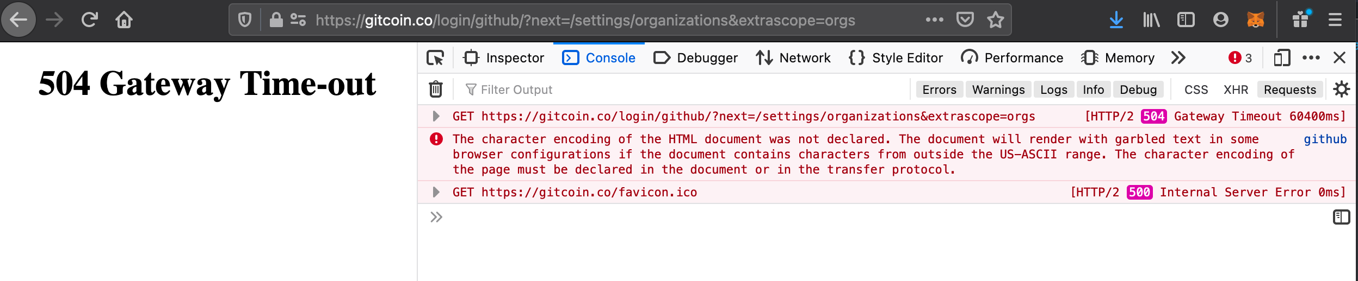Toggle responsive design mode icon
Image resolution: width=1358 pixels, height=281 pixels.
coord(1282,58)
